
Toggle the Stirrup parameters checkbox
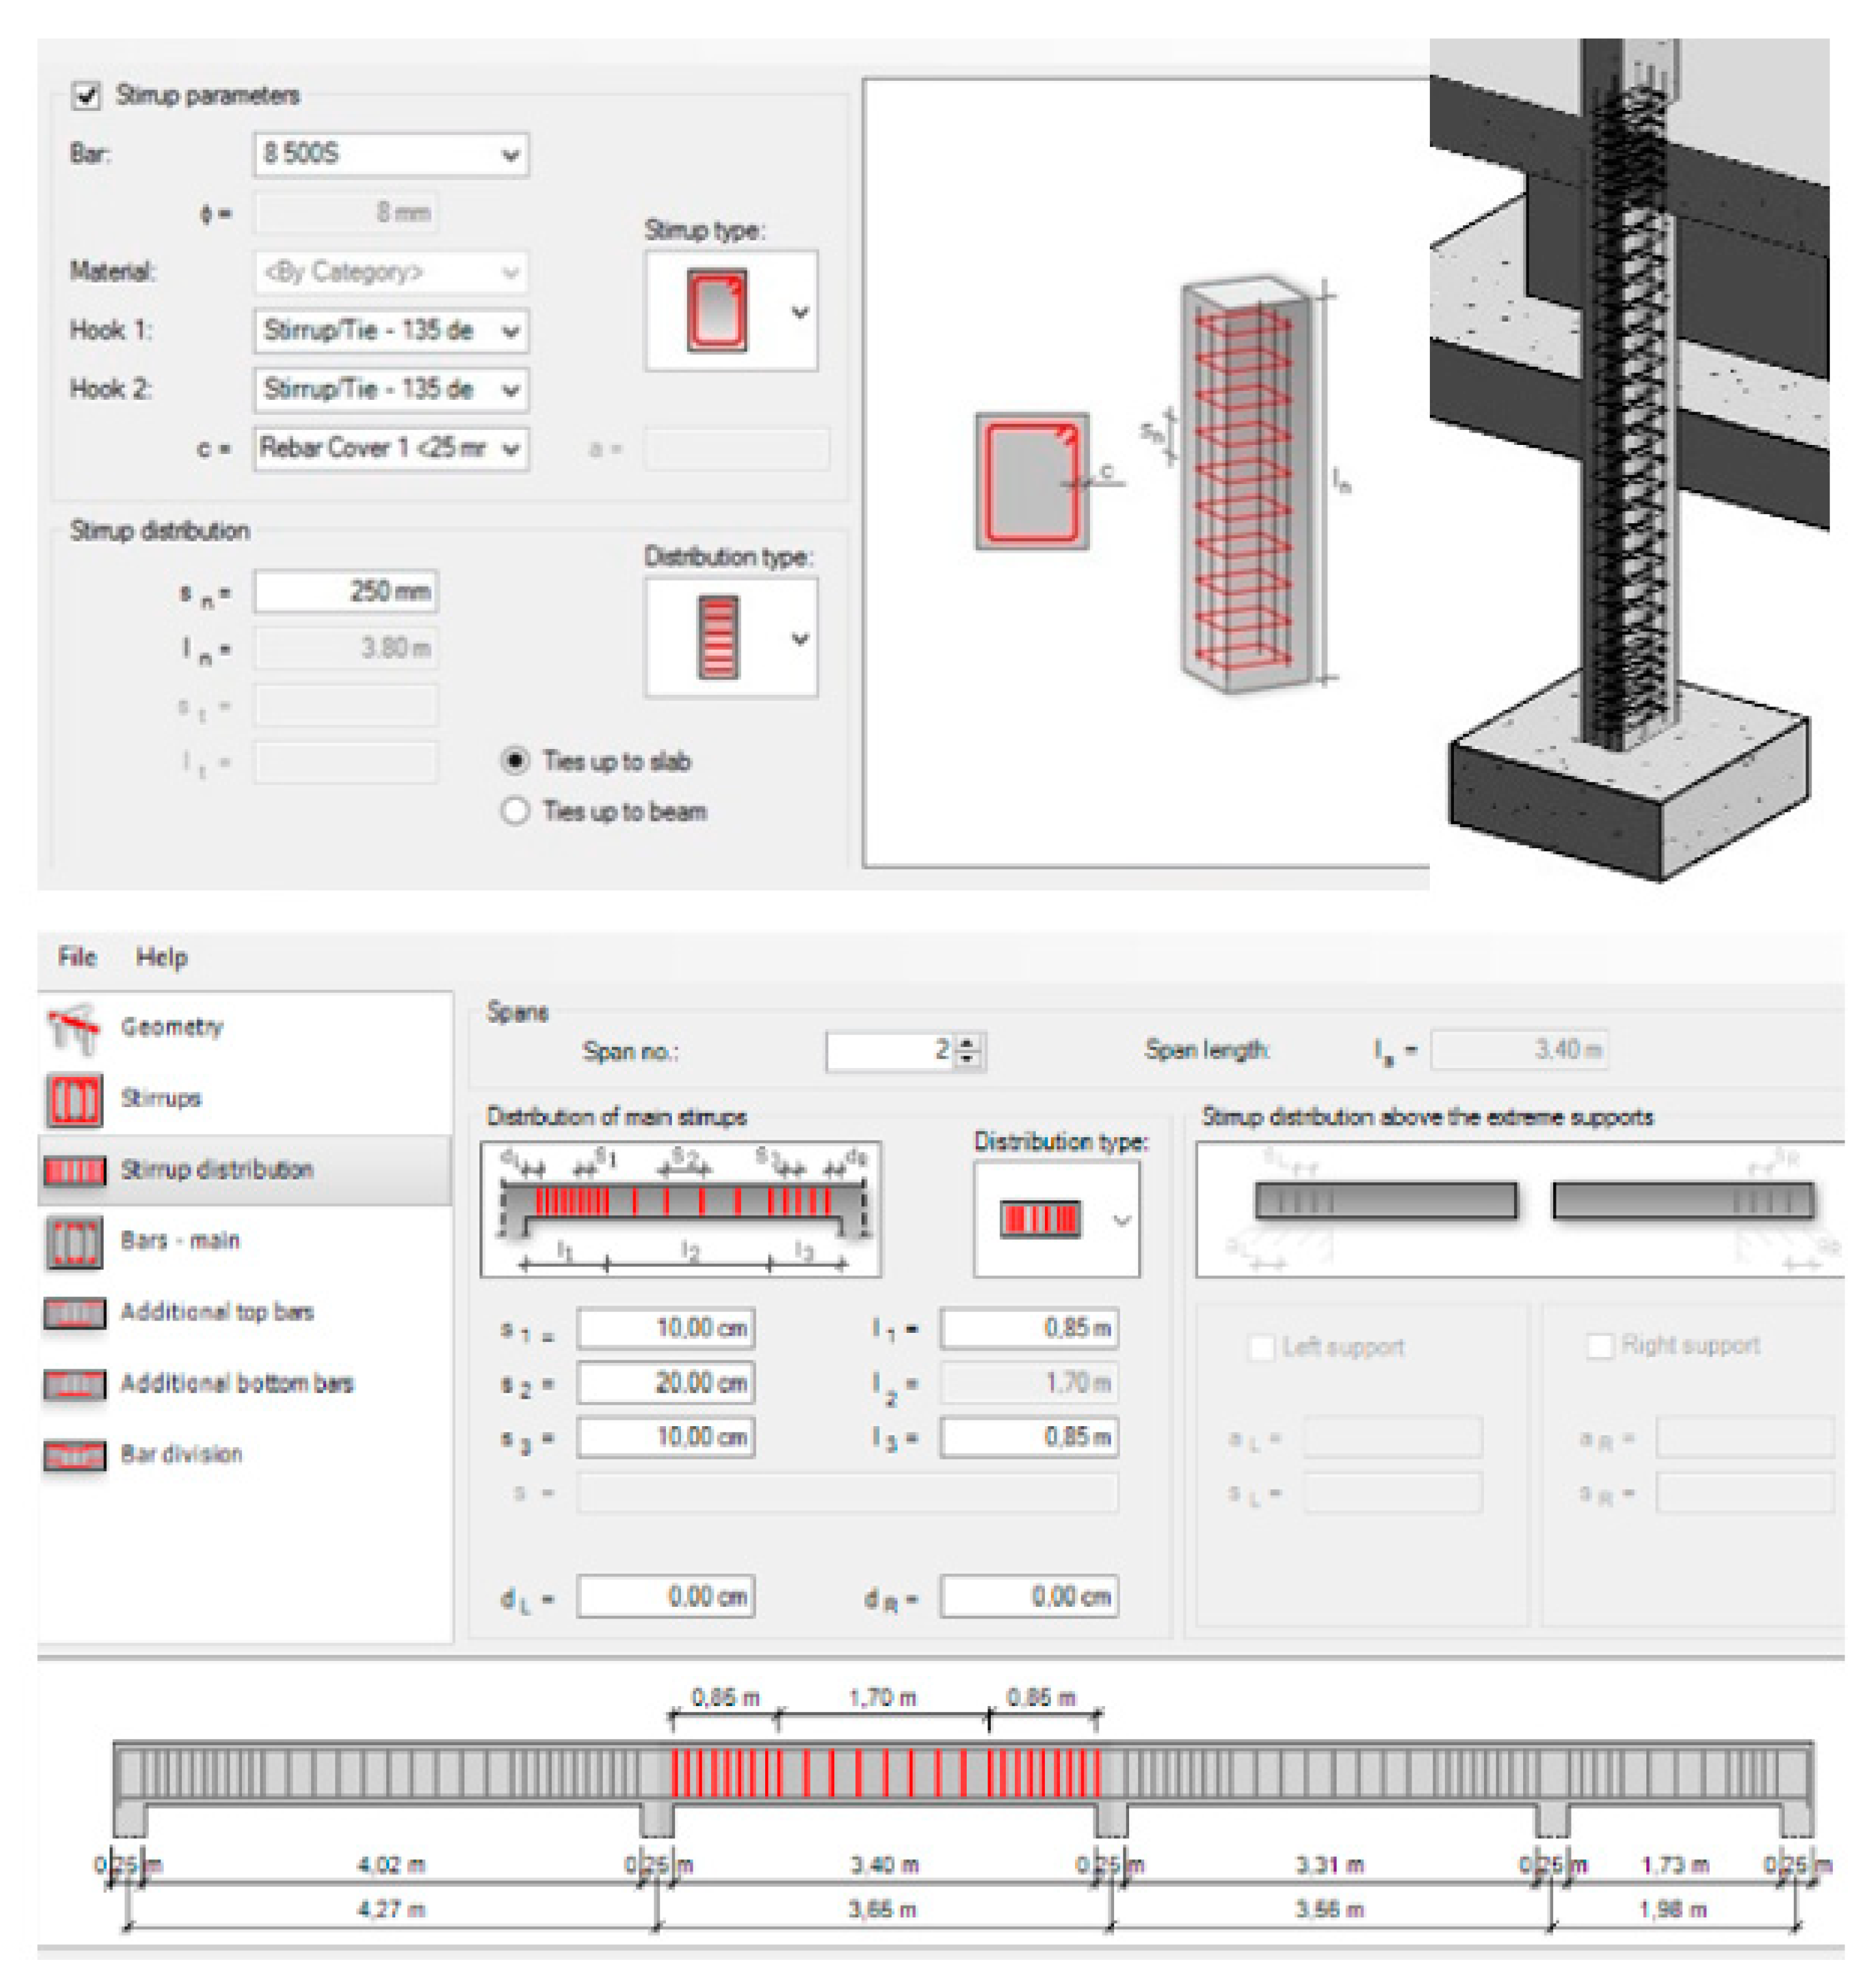tap(87, 96)
